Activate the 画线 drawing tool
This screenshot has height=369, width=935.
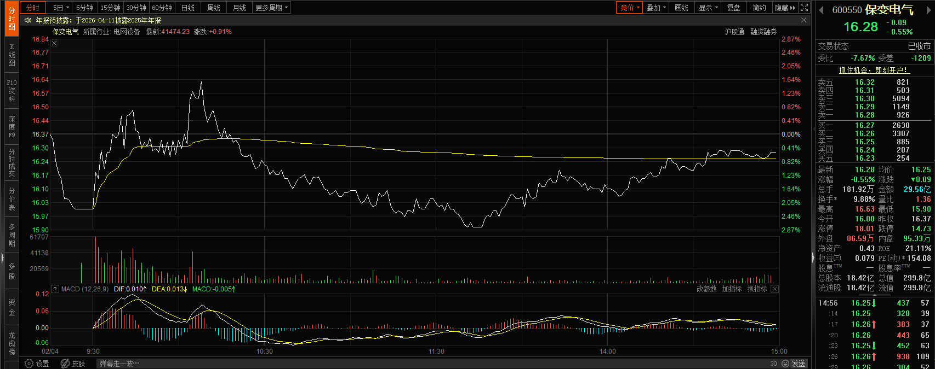click(x=681, y=8)
